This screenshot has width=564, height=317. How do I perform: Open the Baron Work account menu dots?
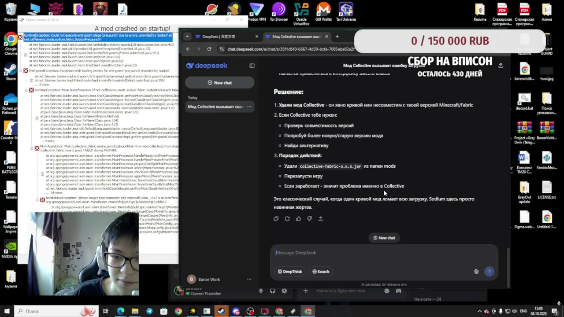[249, 279]
